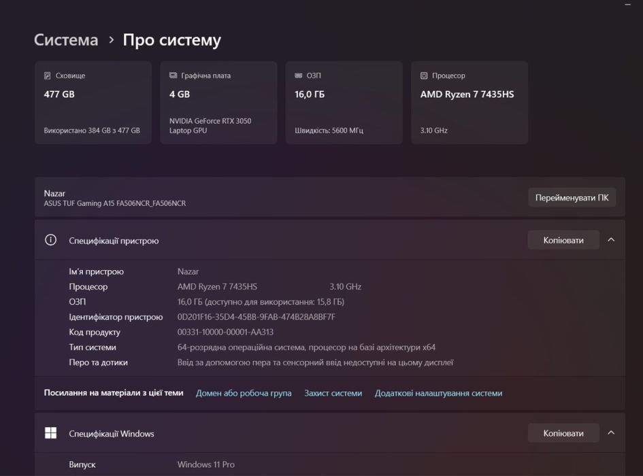643x476 pixels.
Task: Click the graphics card icon beside Графічна плата
Action: pyautogui.click(x=173, y=75)
